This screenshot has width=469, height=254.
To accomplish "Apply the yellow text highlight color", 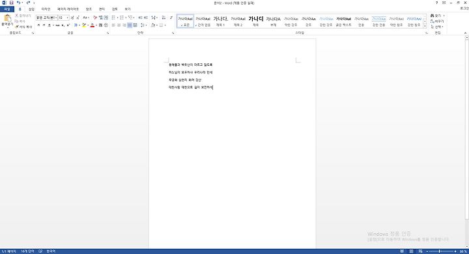I will coord(84,25).
